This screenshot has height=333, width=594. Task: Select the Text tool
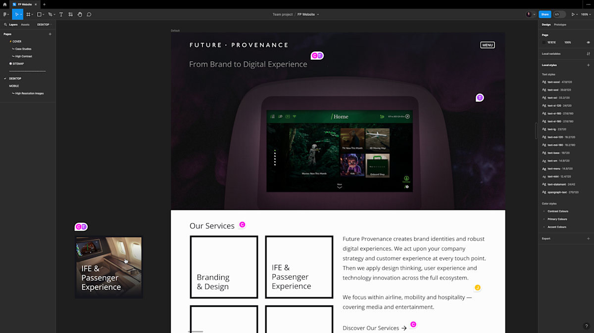click(61, 14)
